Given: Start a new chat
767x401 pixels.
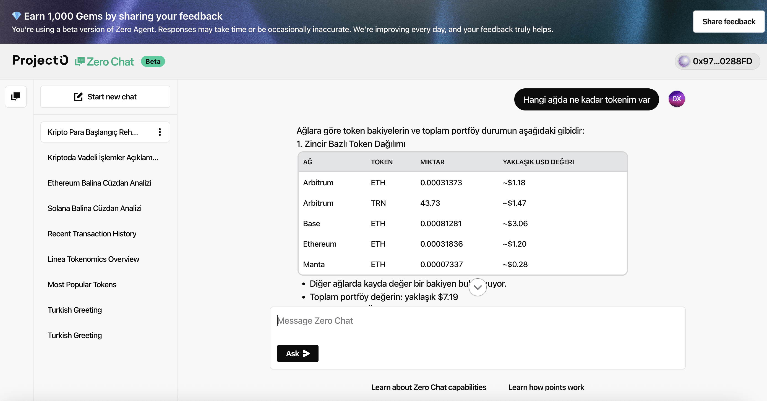Looking at the screenshot, I should click(105, 97).
